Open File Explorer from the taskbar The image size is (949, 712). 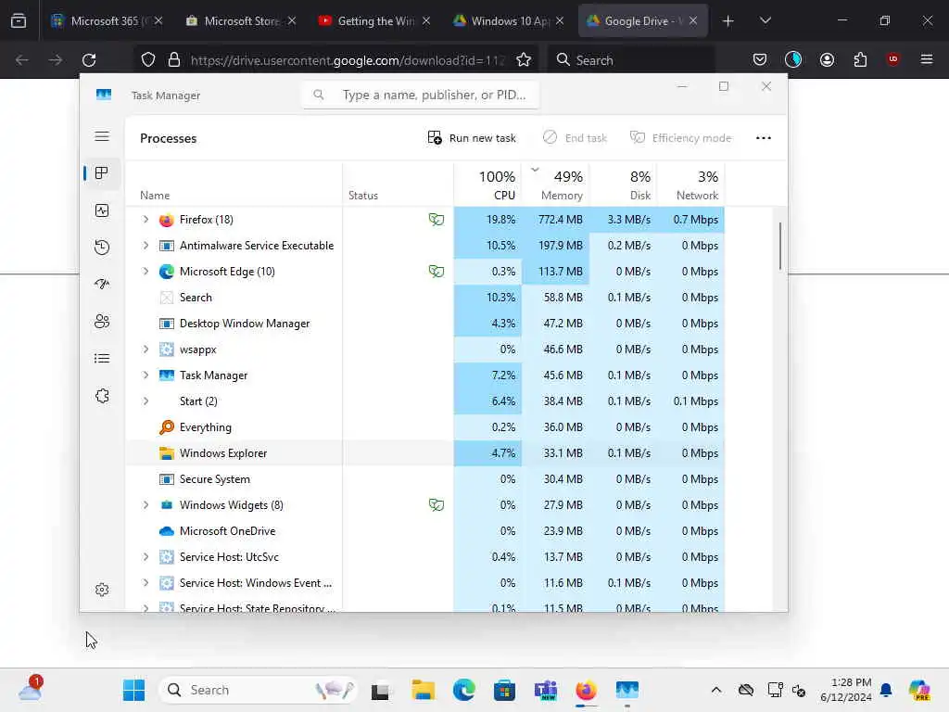point(423,690)
